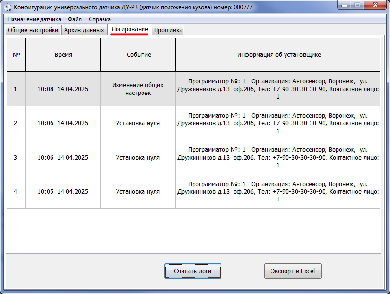Screen dimensions: 390x294
Task: Close the sensor configuration window
Action: tap(376, 5)
